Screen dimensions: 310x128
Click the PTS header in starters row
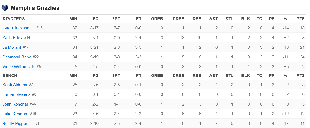301,19
